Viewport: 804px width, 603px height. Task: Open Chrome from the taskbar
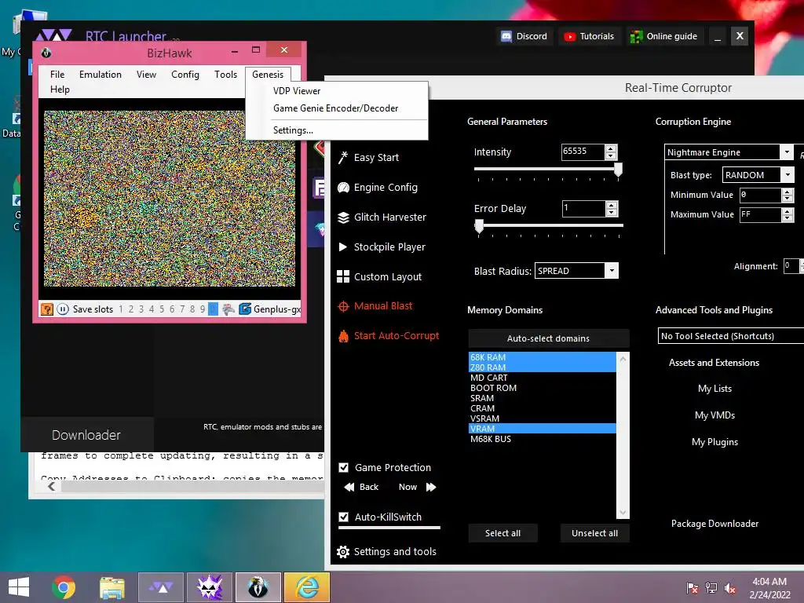(64, 587)
